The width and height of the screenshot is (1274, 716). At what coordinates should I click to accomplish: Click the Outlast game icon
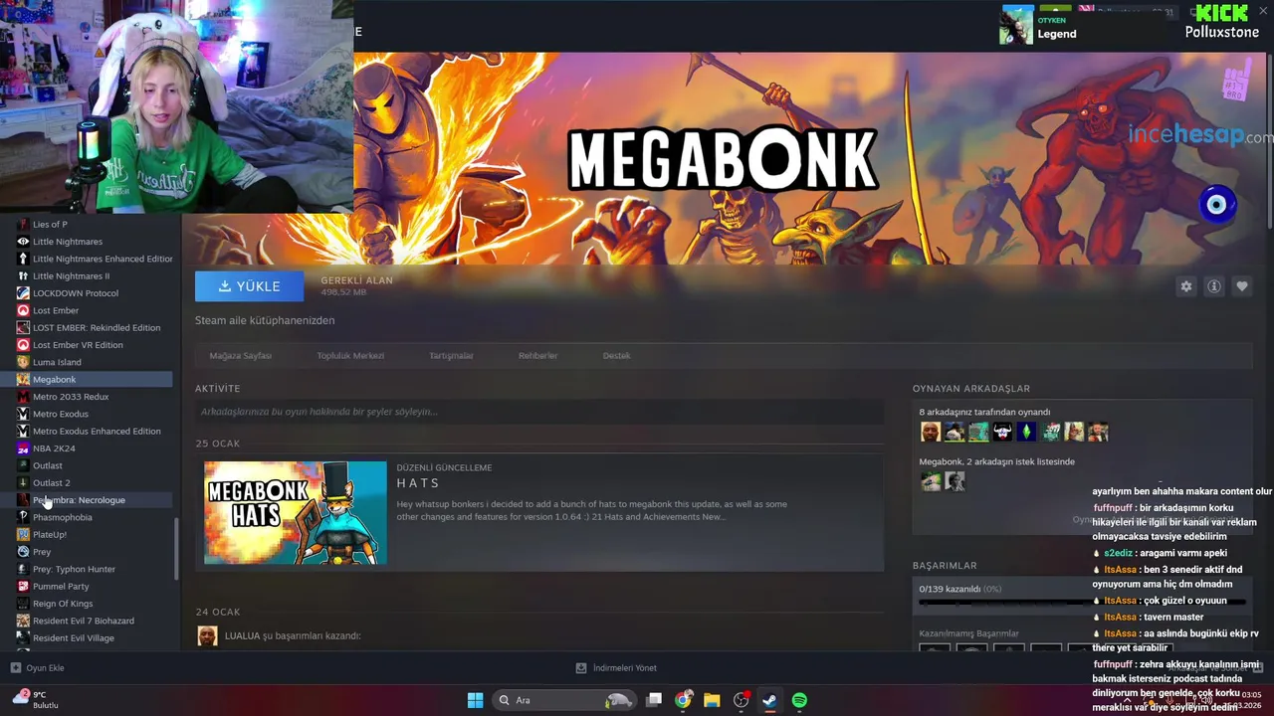23,465
